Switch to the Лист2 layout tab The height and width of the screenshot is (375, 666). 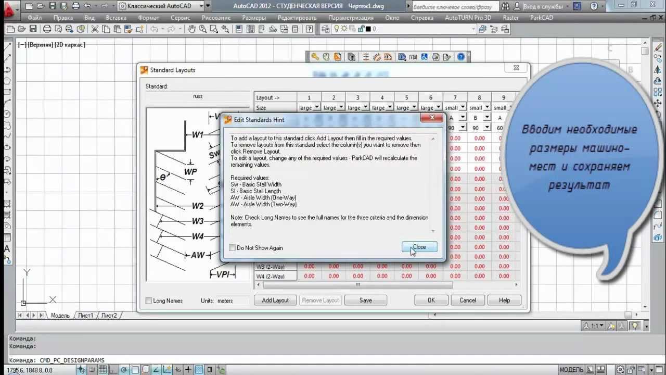point(109,316)
